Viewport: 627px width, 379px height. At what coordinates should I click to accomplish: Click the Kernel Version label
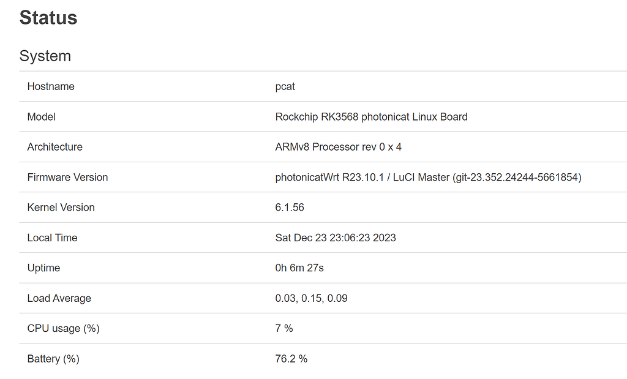(x=61, y=207)
